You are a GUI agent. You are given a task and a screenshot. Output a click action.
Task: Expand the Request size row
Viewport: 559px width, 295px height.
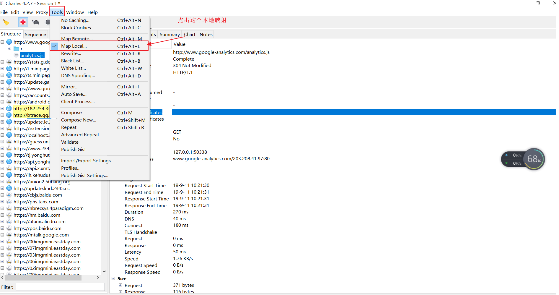coord(120,285)
